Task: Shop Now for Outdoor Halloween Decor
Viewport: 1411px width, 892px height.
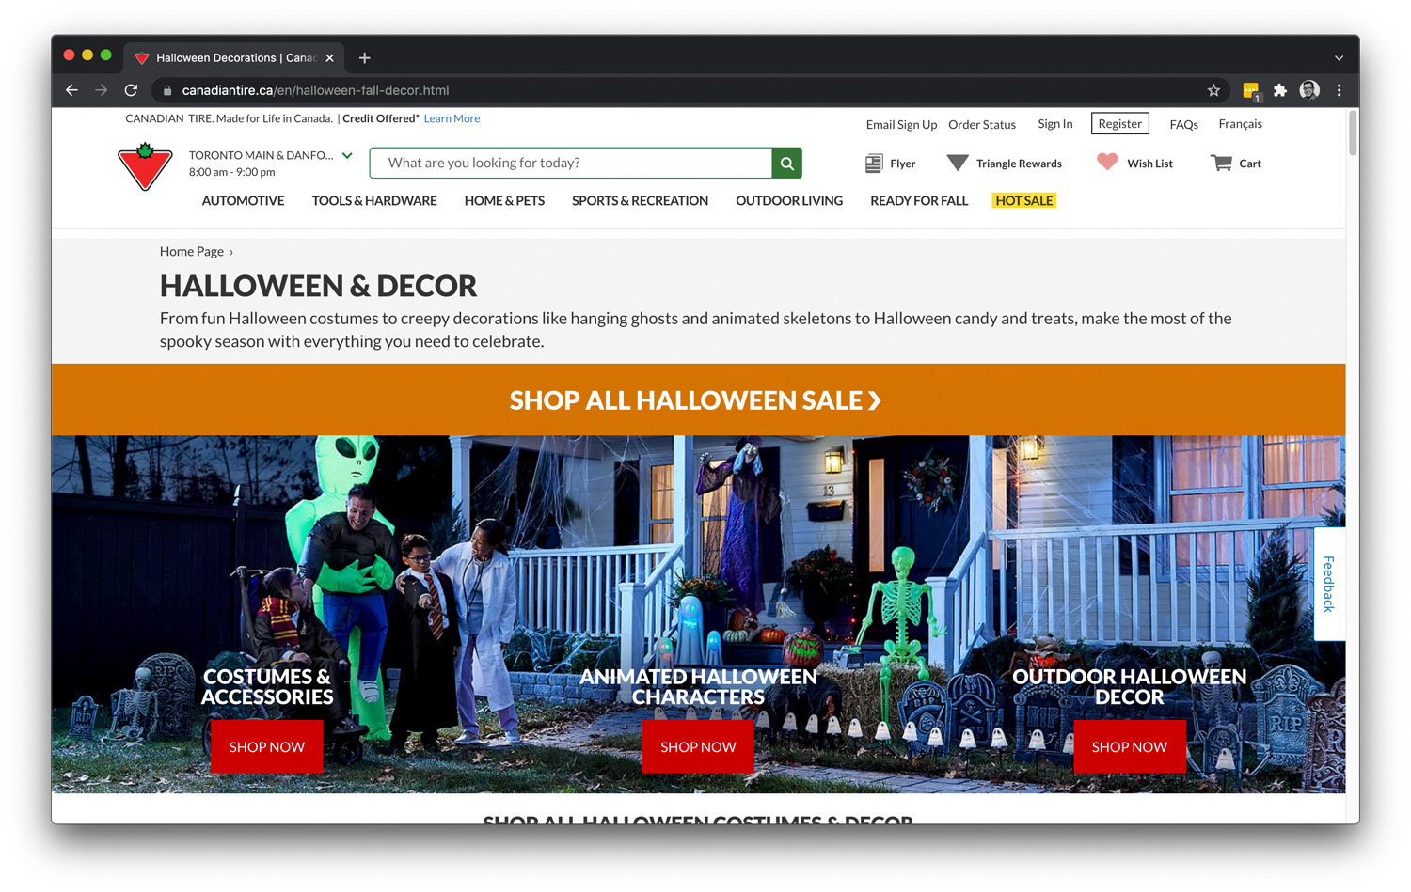Action: coord(1129,746)
